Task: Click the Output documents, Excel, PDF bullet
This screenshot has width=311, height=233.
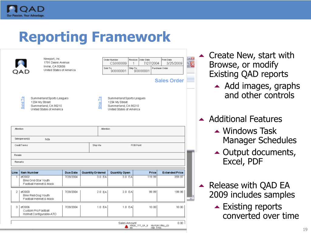Action: [x=259, y=157]
